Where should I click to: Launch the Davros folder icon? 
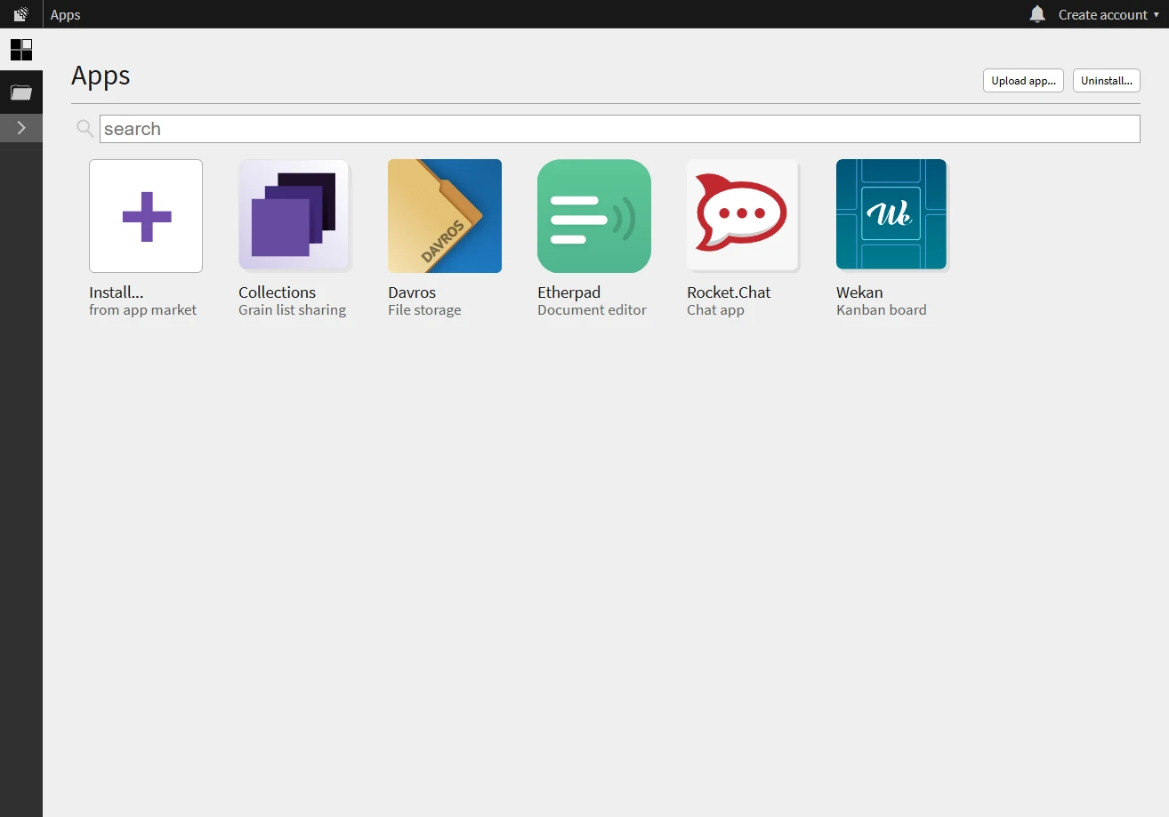tap(445, 216)
